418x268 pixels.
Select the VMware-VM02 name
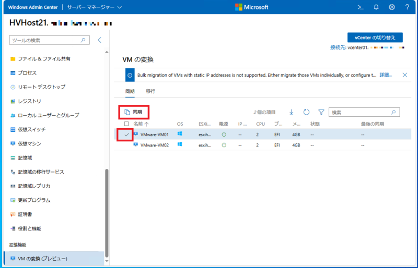tap(155, 145)
